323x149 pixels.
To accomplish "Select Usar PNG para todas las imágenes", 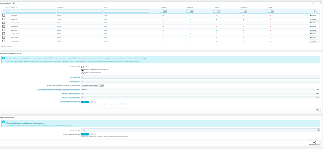I will tap(83, 73).
